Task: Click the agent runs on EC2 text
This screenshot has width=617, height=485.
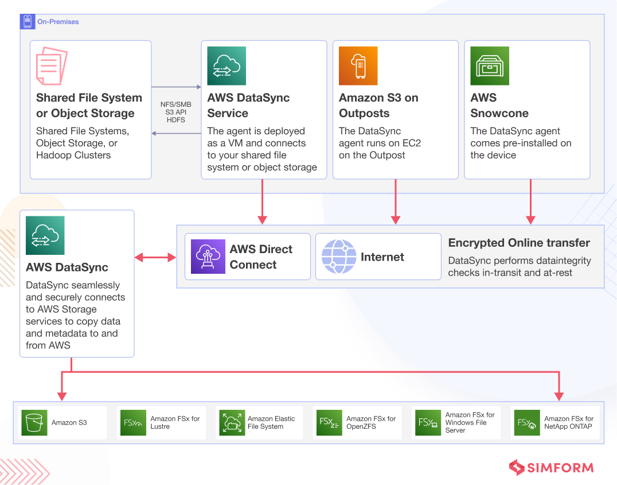Action: (380, 143)
